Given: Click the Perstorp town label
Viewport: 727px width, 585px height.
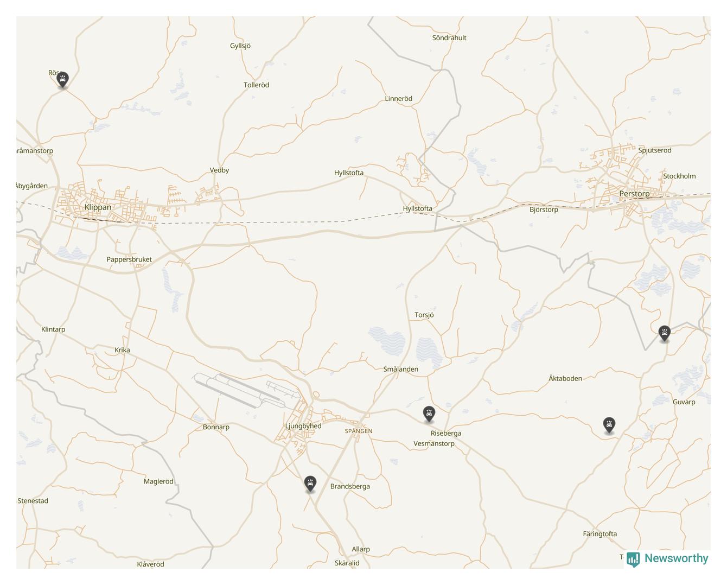Looking at the screenshot, I should [634, 194].
